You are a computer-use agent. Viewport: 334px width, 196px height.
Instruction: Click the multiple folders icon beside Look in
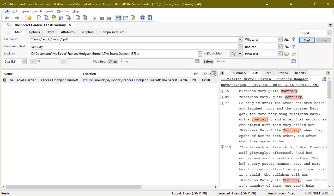pos(294,54)
